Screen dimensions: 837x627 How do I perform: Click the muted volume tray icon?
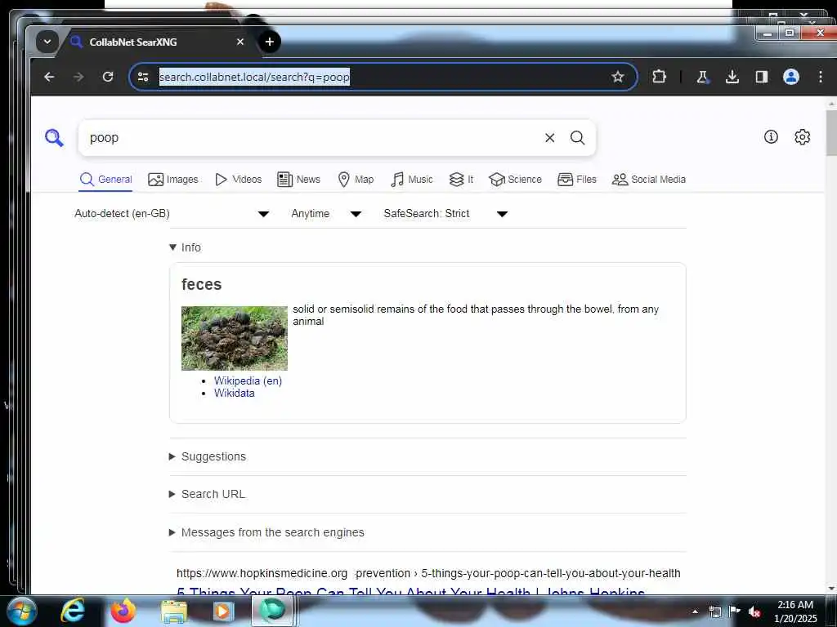pos(754,611)
